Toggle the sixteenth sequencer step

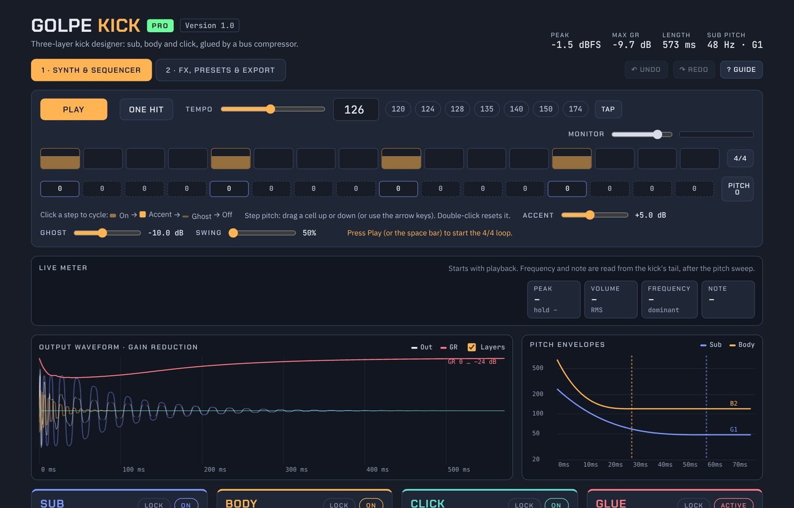coord(699,159)
